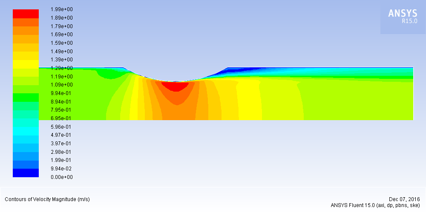This screenshot has height=213, width=426.
Task: Click the 7.95e-01 legend label
Action: coord(62,110)
